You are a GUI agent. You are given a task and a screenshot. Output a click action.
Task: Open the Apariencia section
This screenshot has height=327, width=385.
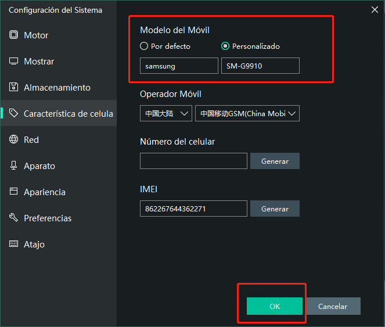[x=59, y=192]
